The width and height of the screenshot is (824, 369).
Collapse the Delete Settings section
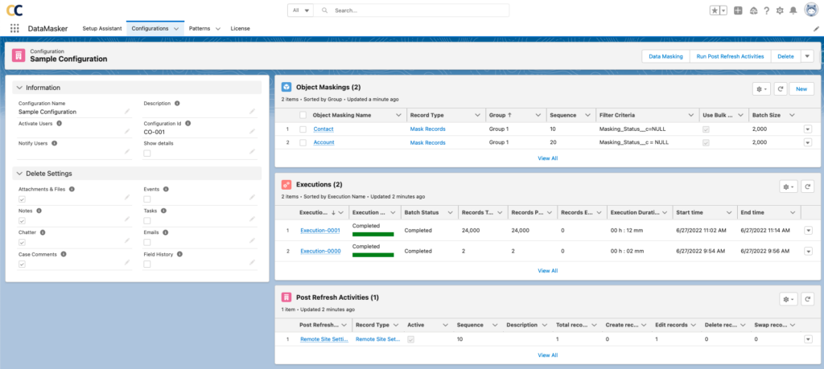coord(19,173)
